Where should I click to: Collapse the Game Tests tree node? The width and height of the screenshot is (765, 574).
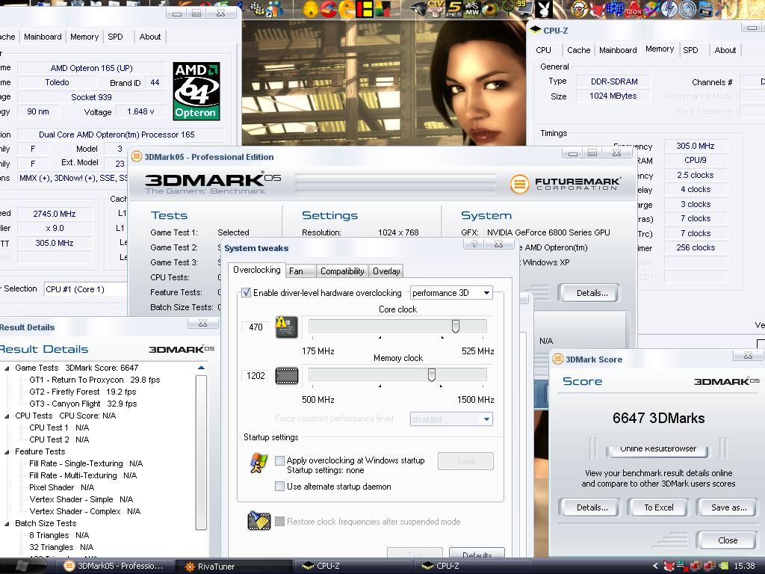pos(7,368)
